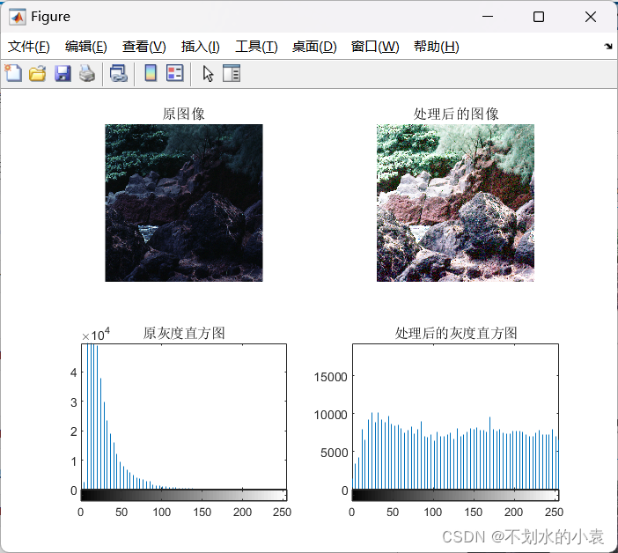Viewport: 618px width, 553px height.
Task: Insert a legend with the toolbar icon
Action: click(175, 73)
